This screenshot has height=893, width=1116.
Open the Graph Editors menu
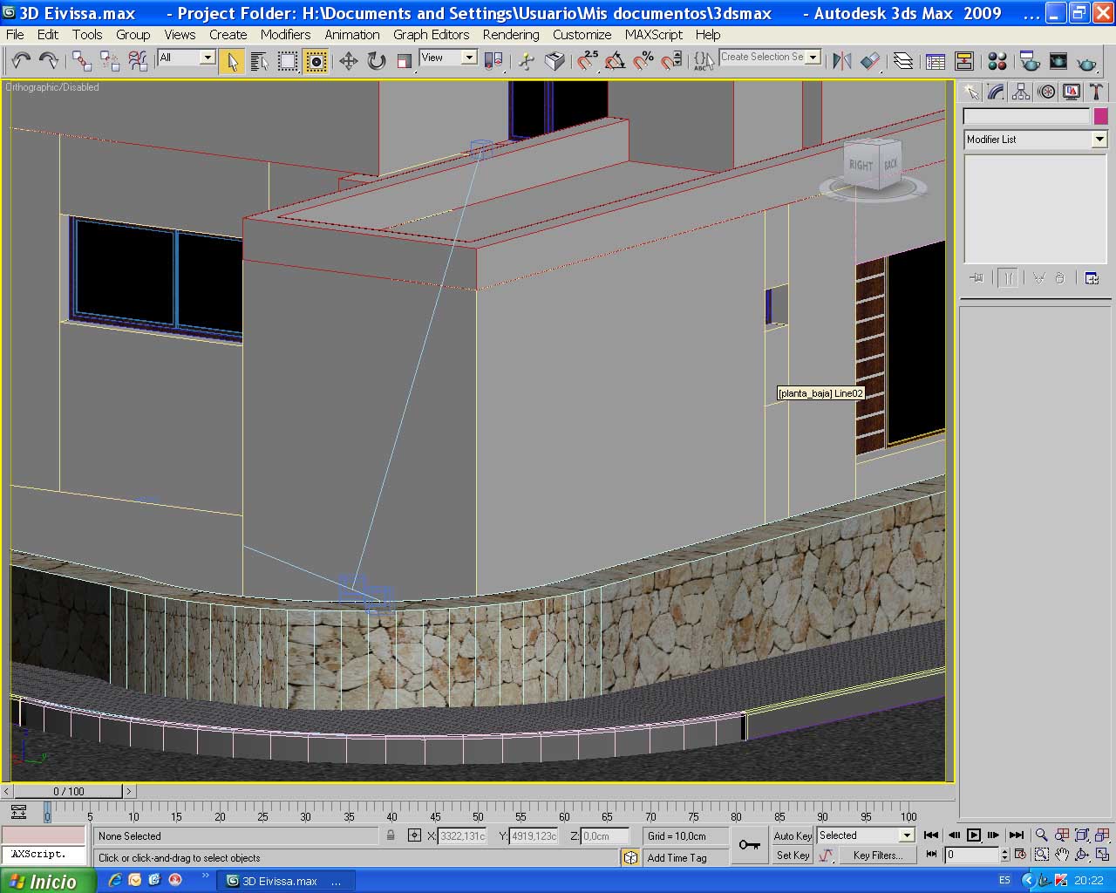(431, 35)
